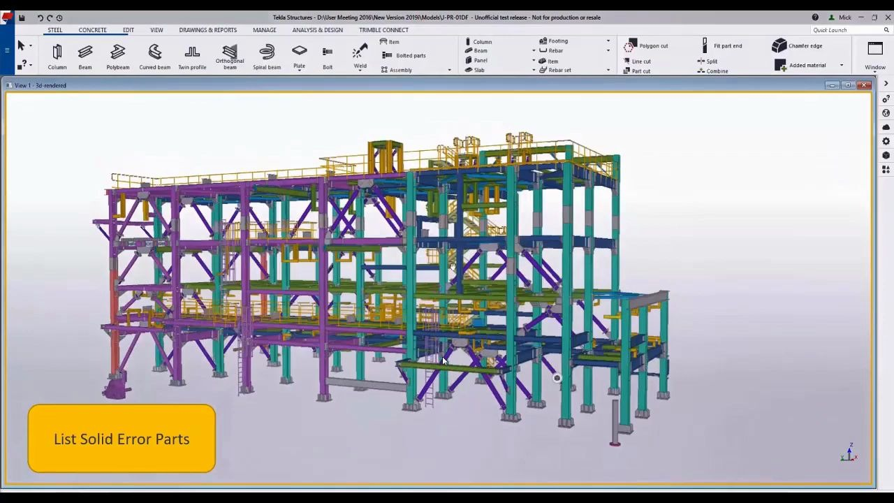Click the Footing button
This screenshot has width=894, height=503.
(x=554, y=41)
